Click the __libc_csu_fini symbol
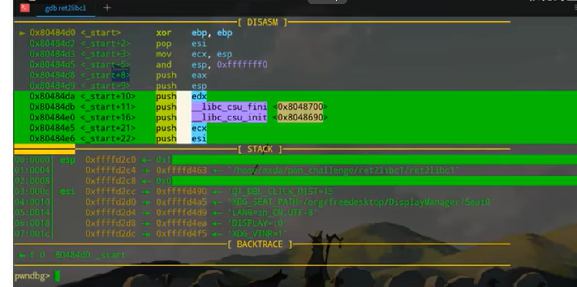 [229, 107]
